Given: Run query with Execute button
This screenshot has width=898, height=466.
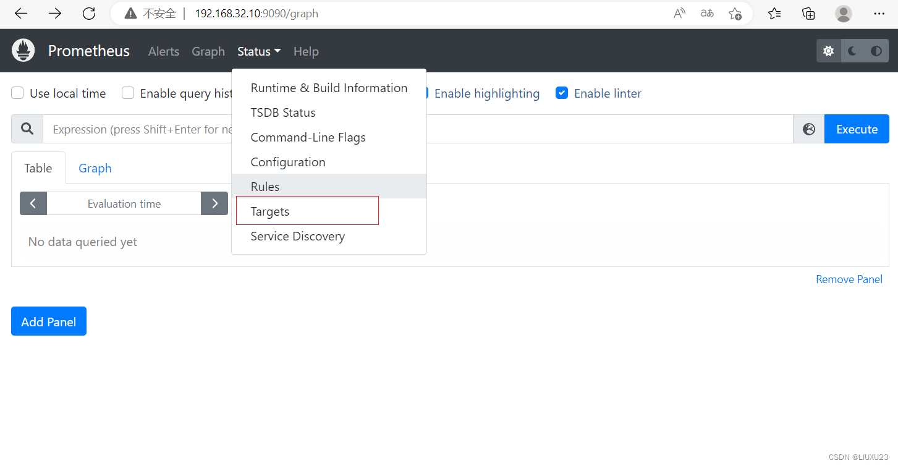Looking at the screenshot, I should [x=857, y=129].
